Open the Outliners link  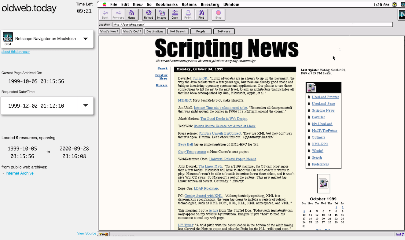(318, 137)
